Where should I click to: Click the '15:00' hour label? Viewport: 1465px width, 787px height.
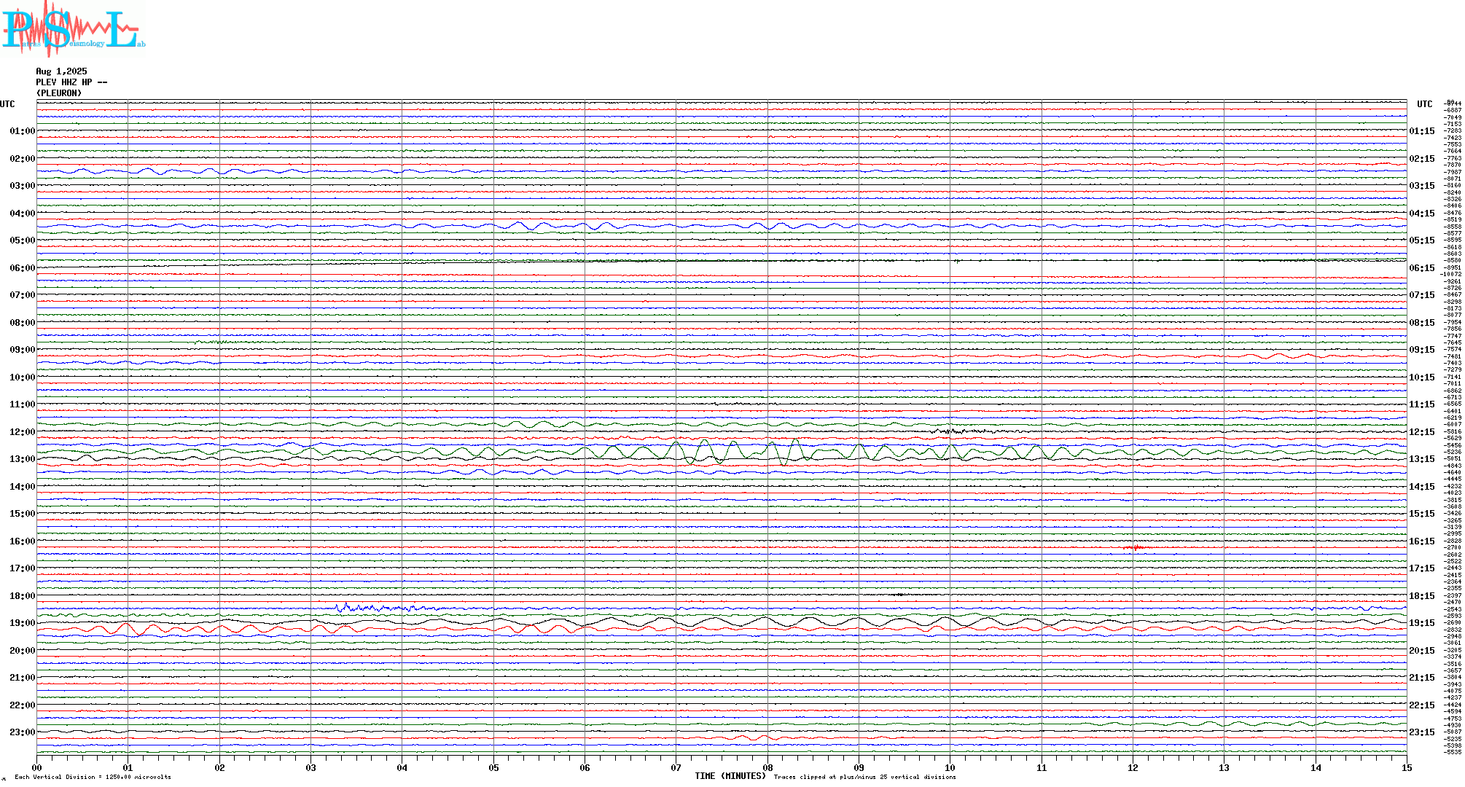click(22, 514)
